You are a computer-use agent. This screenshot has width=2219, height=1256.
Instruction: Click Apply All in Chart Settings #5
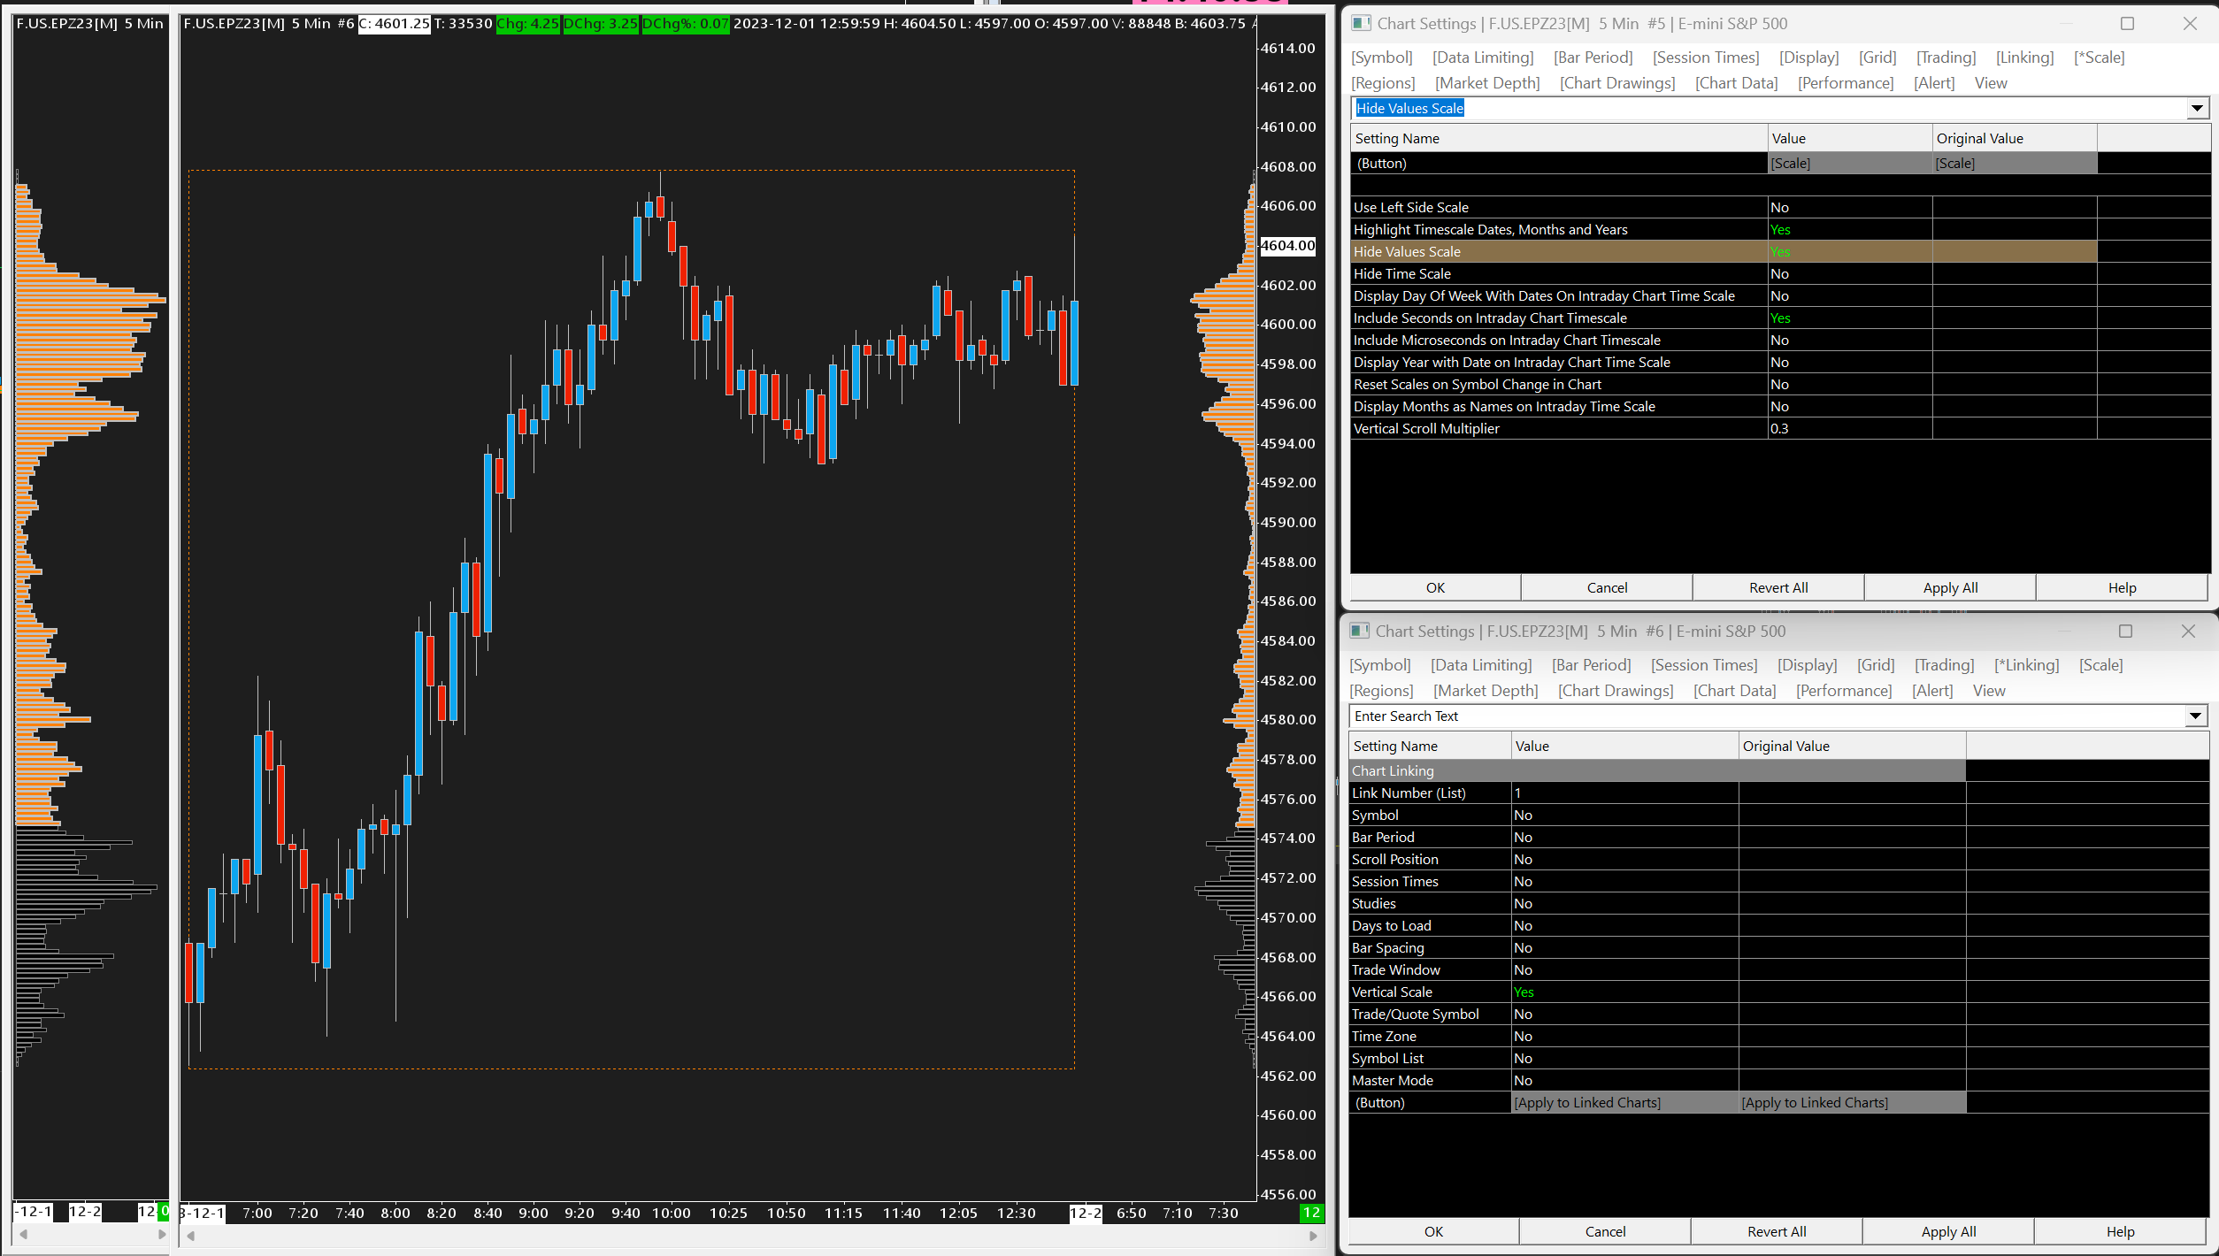point(1949,588)
